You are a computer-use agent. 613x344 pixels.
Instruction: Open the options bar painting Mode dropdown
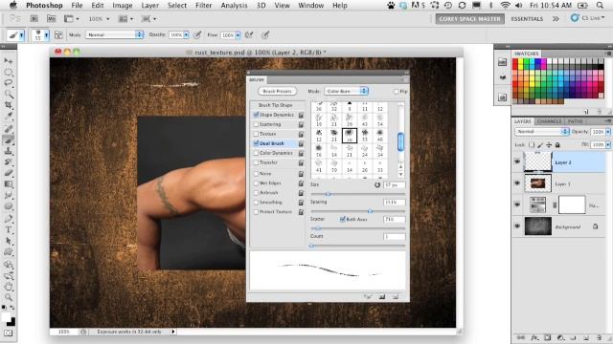(115, 34)
